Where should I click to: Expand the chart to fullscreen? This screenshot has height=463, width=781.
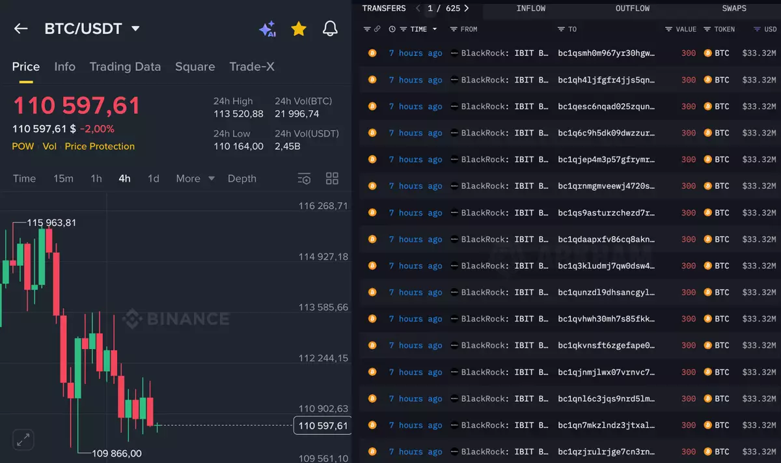point(23,440)
